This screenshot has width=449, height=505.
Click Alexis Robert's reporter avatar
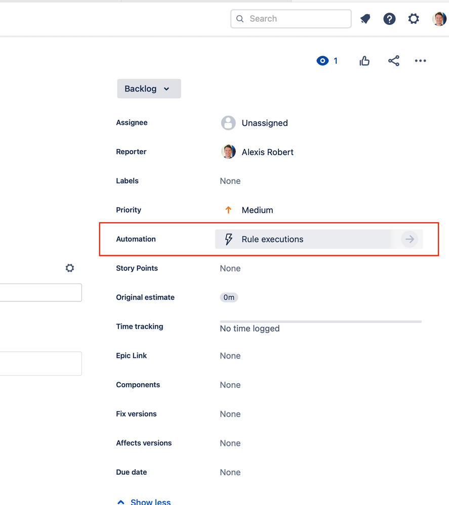click(228, 152)
